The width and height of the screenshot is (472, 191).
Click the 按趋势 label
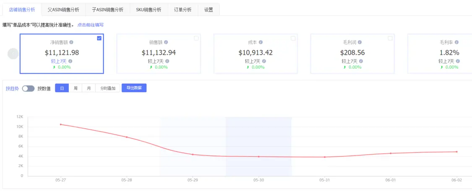click(12, 89)
